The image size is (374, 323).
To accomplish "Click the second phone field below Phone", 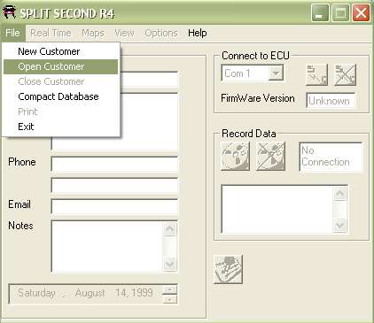I will (114, 185).
